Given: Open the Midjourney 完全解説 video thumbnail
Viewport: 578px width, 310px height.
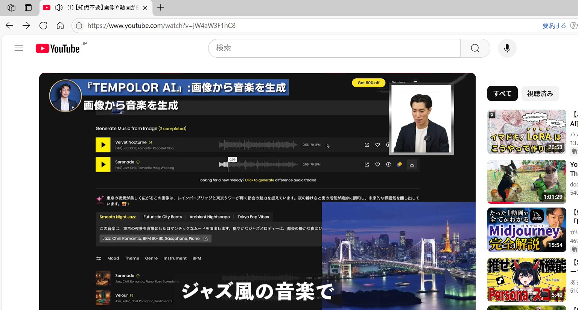Looking at the screenshot, I should tap(527, 230).
